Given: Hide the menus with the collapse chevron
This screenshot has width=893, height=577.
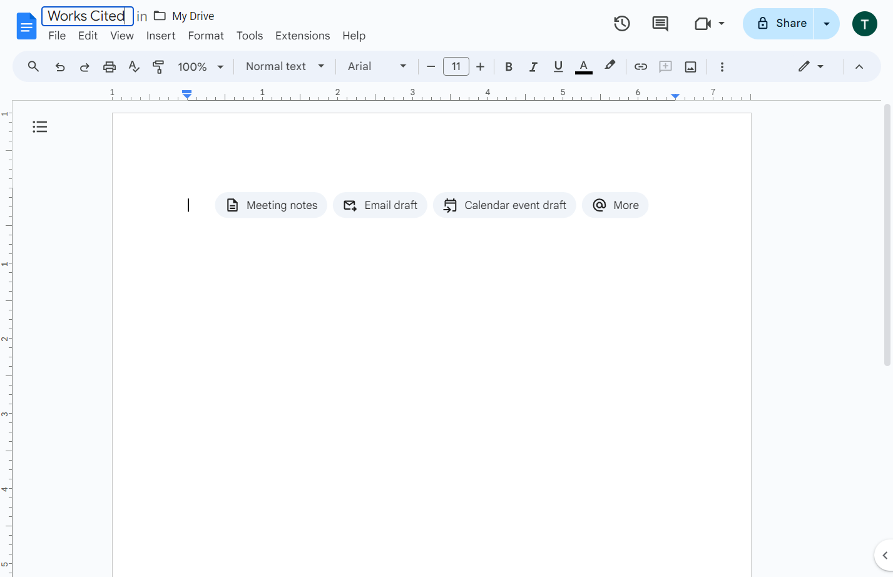Looking at the screenshot, I should point(859,66).
